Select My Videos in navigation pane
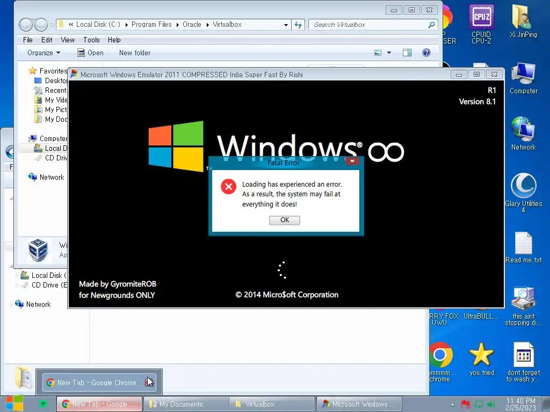Viewport: 550px width, 412px height. 50,100
